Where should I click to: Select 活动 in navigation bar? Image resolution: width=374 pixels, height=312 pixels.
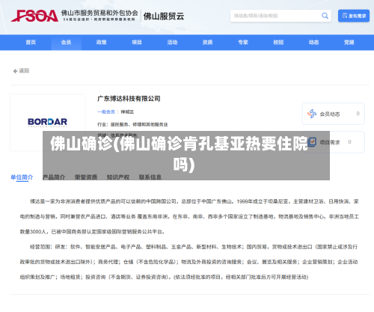172,43
